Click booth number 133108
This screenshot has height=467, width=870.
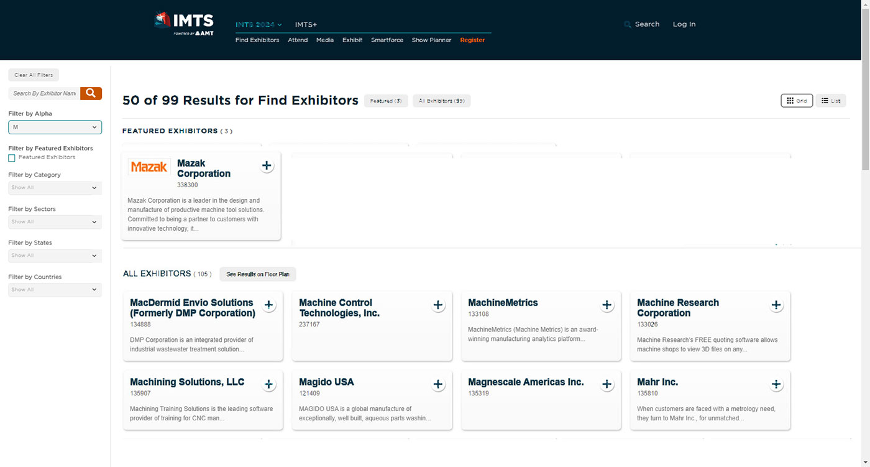pos(478,314)
